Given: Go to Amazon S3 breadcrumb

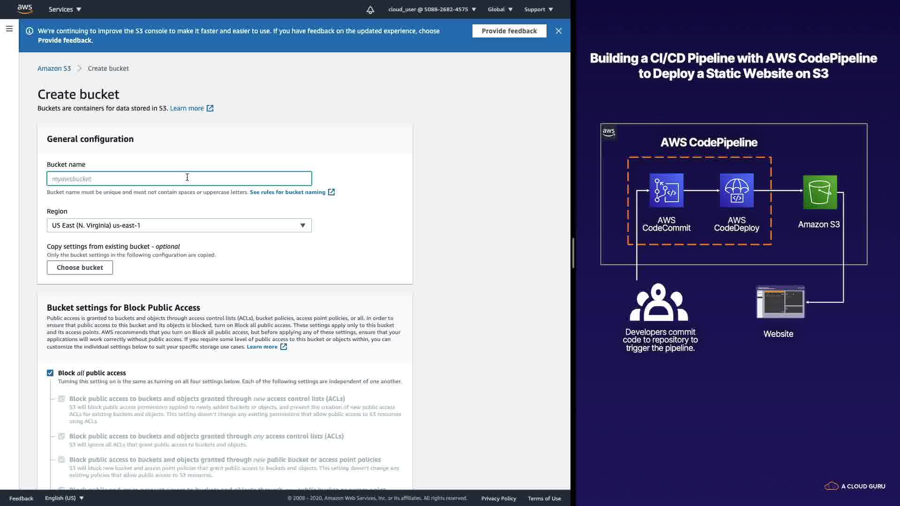Looking at the screenshot, I should click(54, 68).
